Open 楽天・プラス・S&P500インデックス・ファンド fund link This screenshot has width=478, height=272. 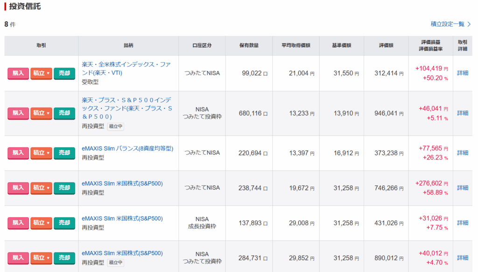click(127, 108)
